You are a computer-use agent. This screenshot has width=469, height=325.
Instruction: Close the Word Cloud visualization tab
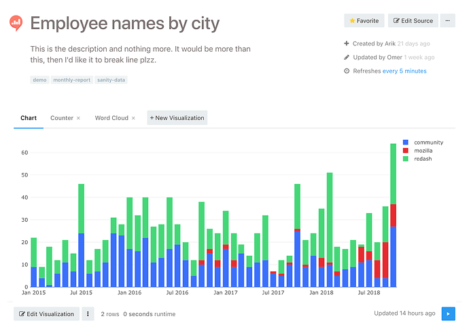click(133, 118)
